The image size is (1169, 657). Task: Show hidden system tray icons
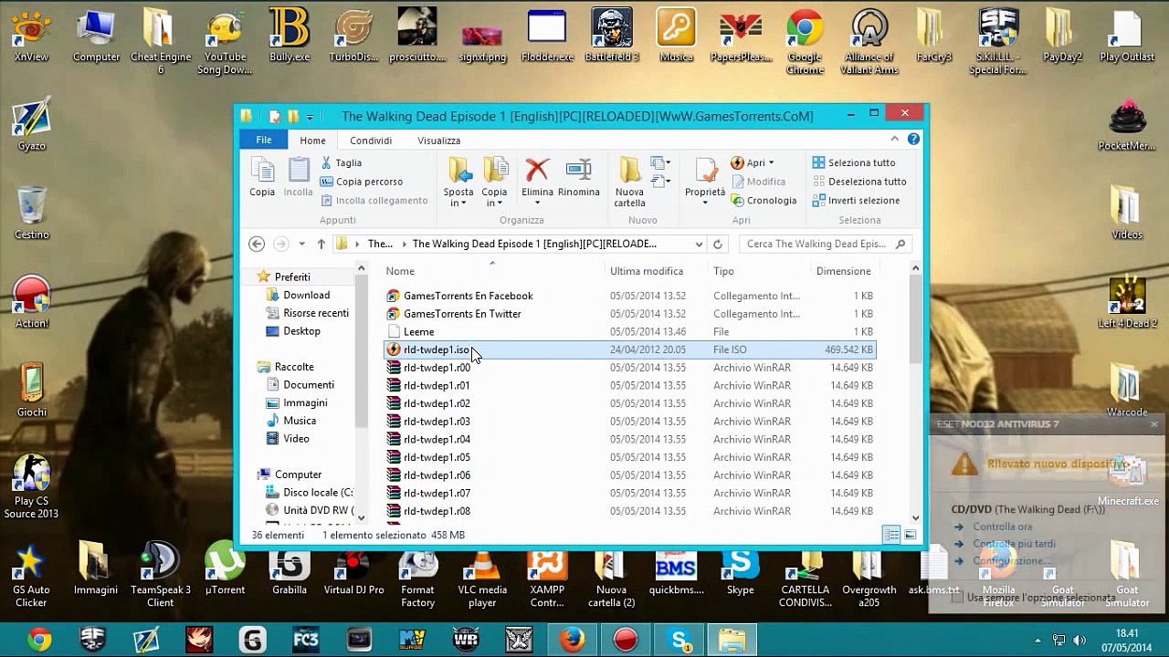click(x=1037, y=640)
